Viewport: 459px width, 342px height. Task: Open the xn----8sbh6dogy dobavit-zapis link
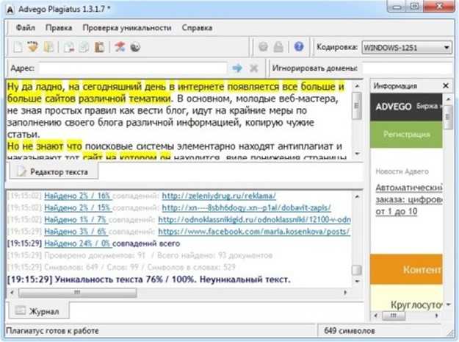point(247,208)
